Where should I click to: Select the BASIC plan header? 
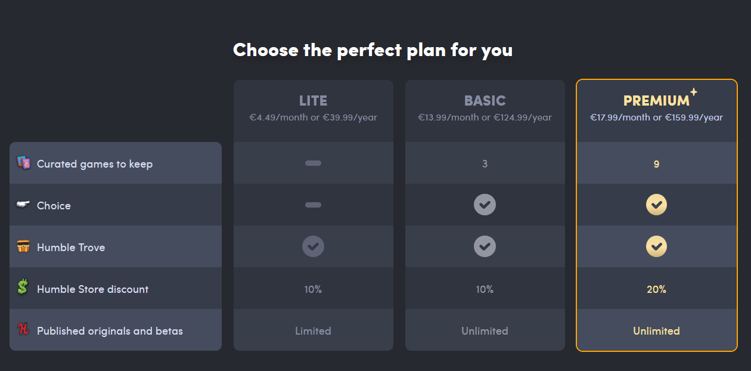485,100
